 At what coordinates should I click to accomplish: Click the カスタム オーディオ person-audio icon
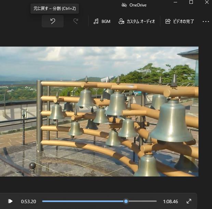[121, 21]
